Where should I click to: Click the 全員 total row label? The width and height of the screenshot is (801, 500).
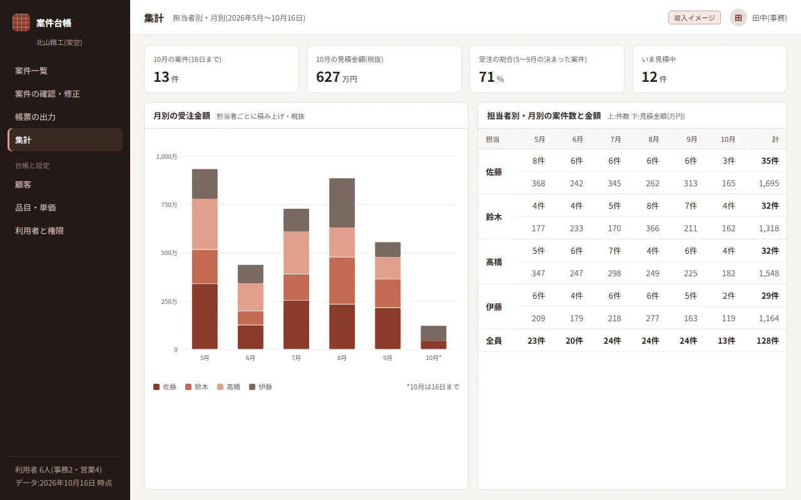point(494,341)
